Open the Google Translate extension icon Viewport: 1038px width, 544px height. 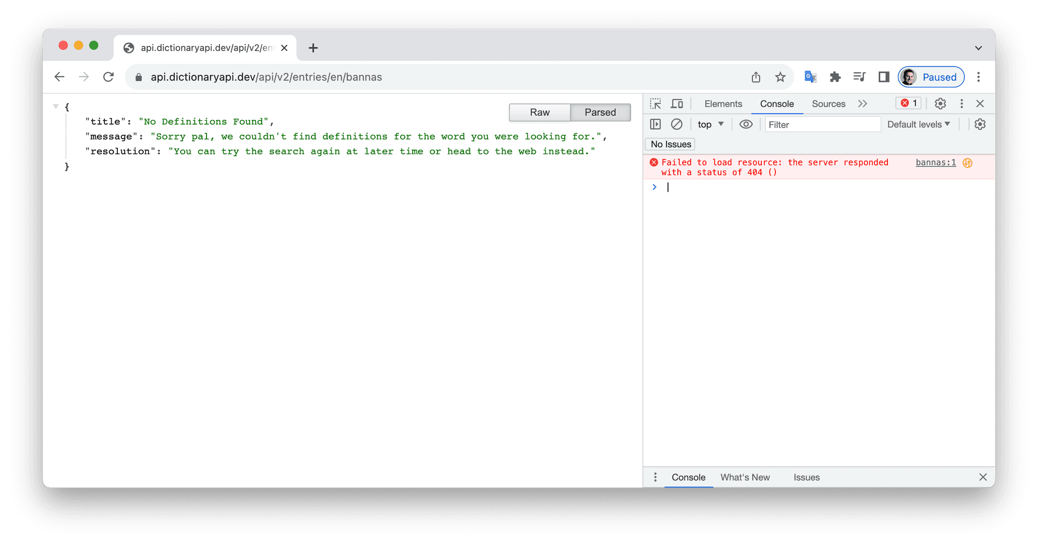coord(810,77)
